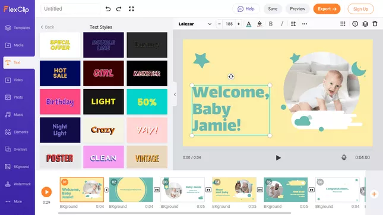Toggle fullscreen mode icon

[131, 9]
